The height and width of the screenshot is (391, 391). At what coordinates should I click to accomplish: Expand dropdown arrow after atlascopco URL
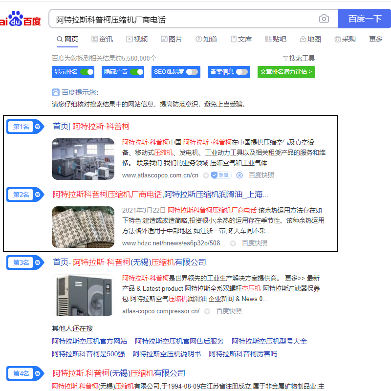[x=206, y=175]
